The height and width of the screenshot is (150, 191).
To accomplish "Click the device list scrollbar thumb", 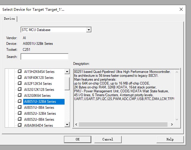I will pyautogui.click(x=67, y=84).
